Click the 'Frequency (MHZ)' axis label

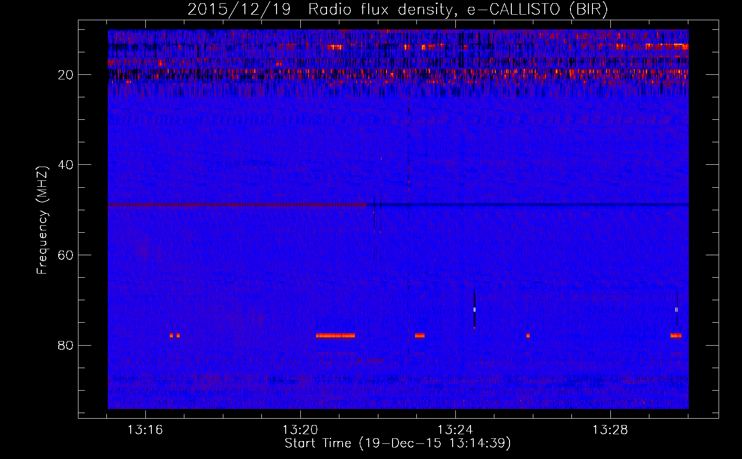42,220
